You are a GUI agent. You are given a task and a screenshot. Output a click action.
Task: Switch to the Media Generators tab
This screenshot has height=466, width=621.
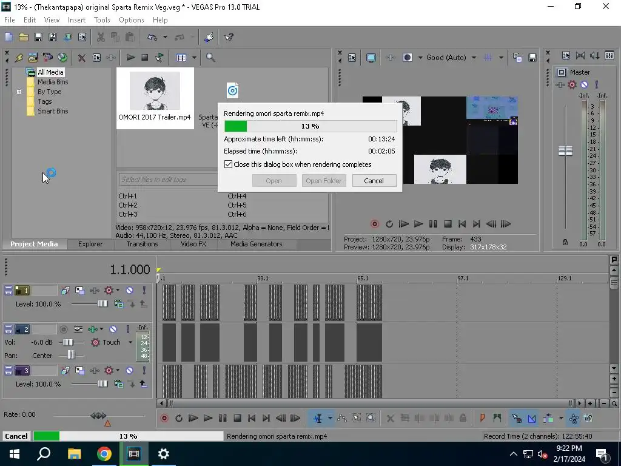point(257,244)
